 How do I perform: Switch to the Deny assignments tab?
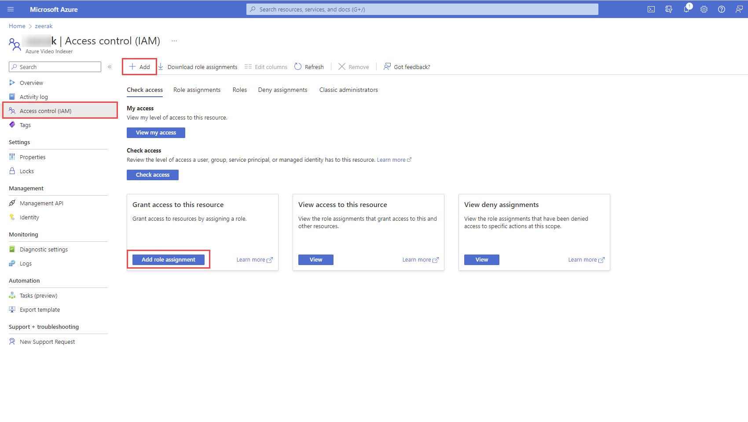click(282, 90)
